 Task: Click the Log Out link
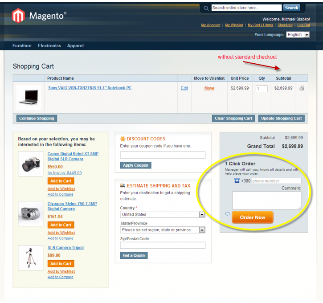(x=303, y=25)
